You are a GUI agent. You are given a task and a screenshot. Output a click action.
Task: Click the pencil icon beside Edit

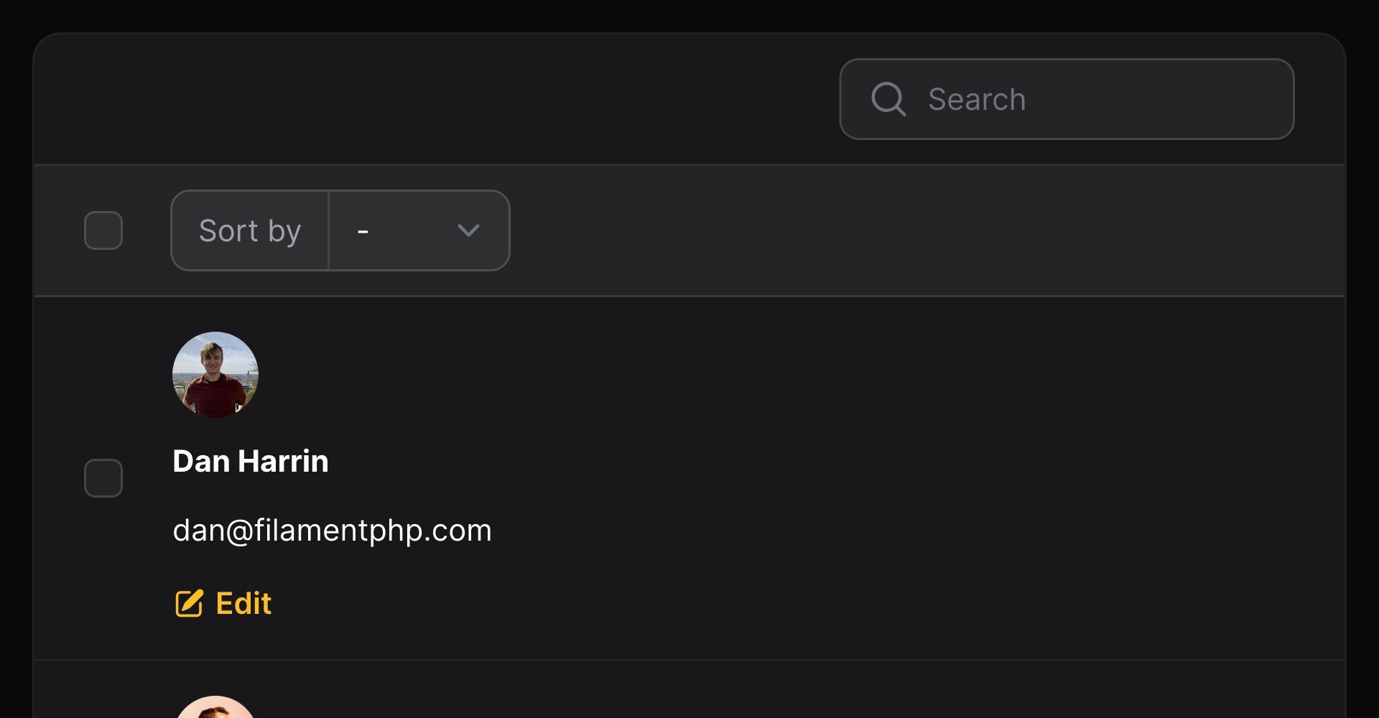[190, 603]
